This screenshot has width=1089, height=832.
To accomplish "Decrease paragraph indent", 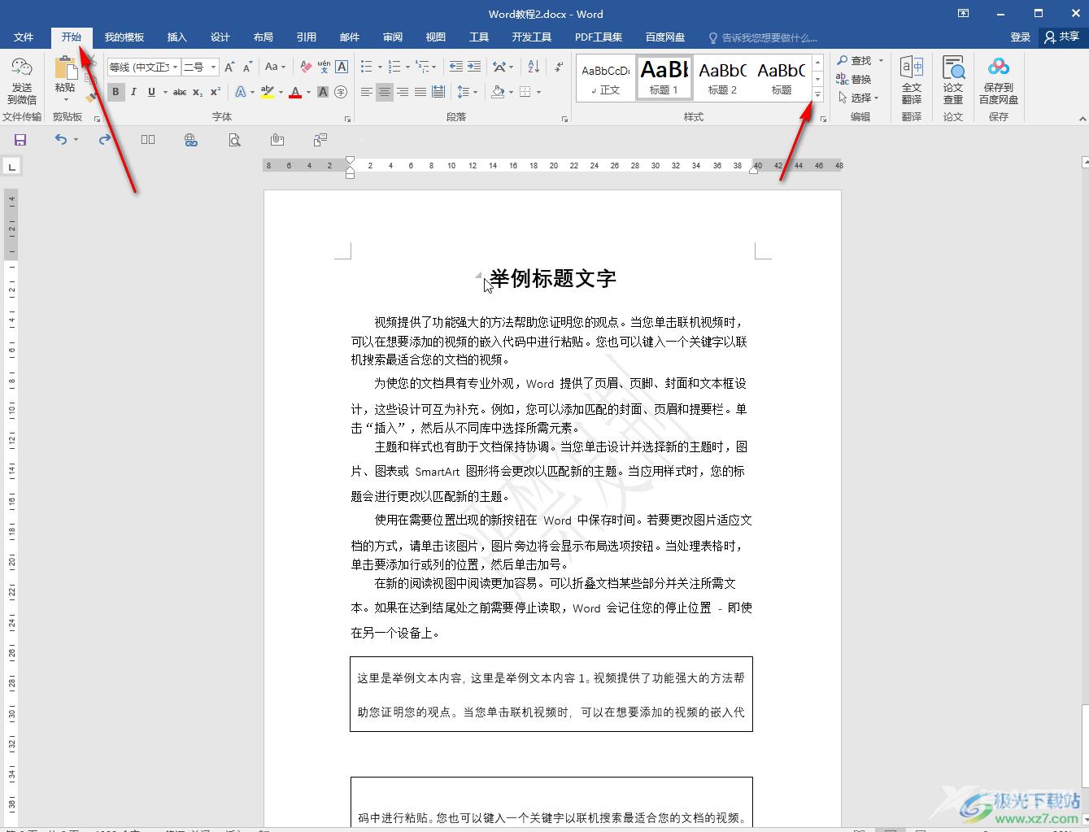I will [x=456, y=67].
